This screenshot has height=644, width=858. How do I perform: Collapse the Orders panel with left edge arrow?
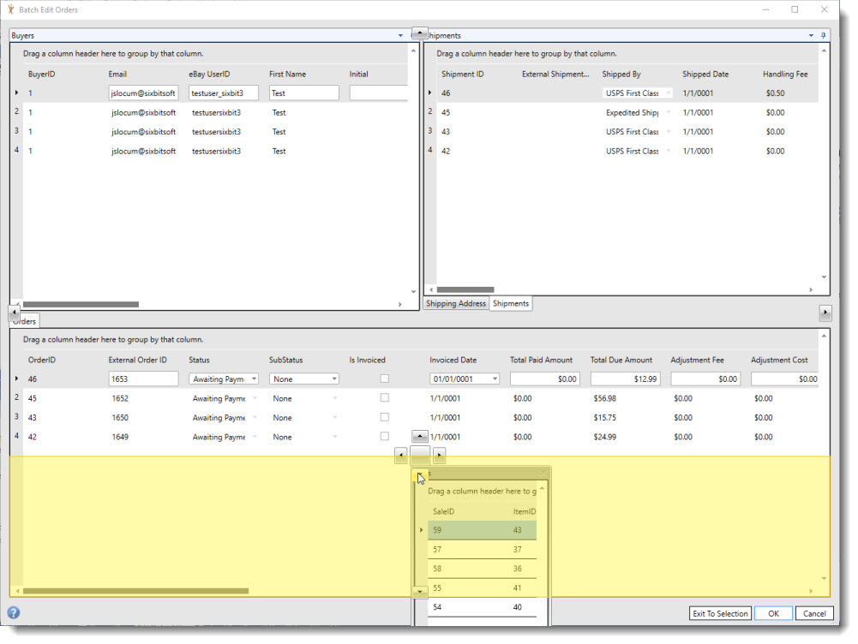click(x=14, y=313)
